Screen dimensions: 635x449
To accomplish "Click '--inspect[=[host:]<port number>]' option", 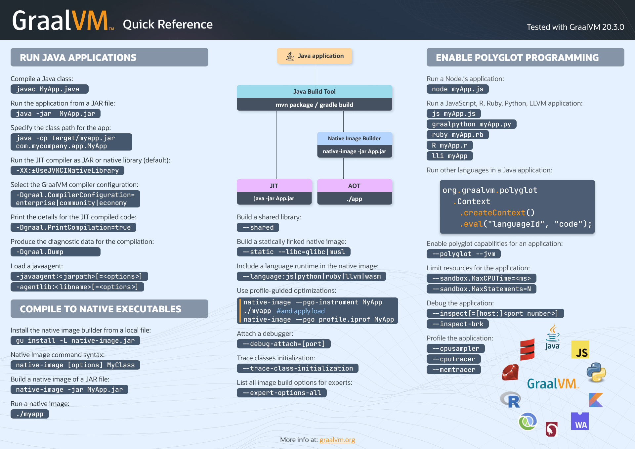I will click(495, 313).
